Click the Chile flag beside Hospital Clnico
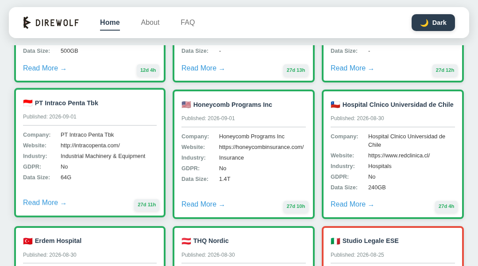The width and height of the screenshot is (478, 266). point(335,105)
